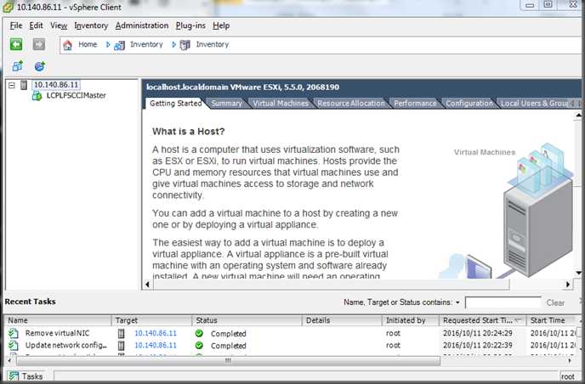Click the content pane scroll-left arrow
The width and height of the screenshot is (585, 384).
(147, 285)
